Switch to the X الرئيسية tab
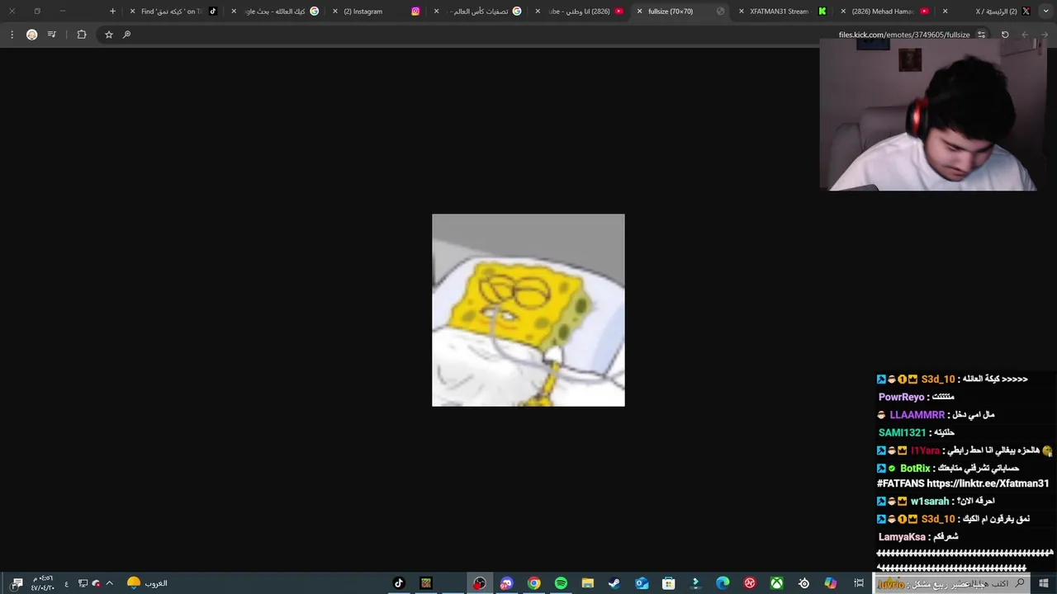1057x594 pixels. click(x=987, y=12)
